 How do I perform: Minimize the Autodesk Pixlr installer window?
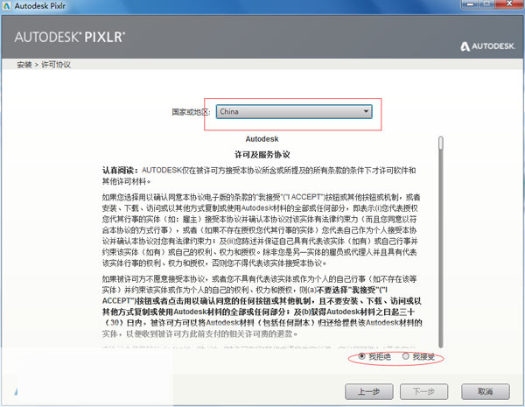click(x=471, y=4)
